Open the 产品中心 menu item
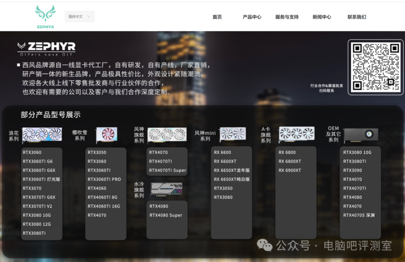 coord(252,17)
